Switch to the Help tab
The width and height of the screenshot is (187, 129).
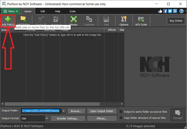click(58, 11)
